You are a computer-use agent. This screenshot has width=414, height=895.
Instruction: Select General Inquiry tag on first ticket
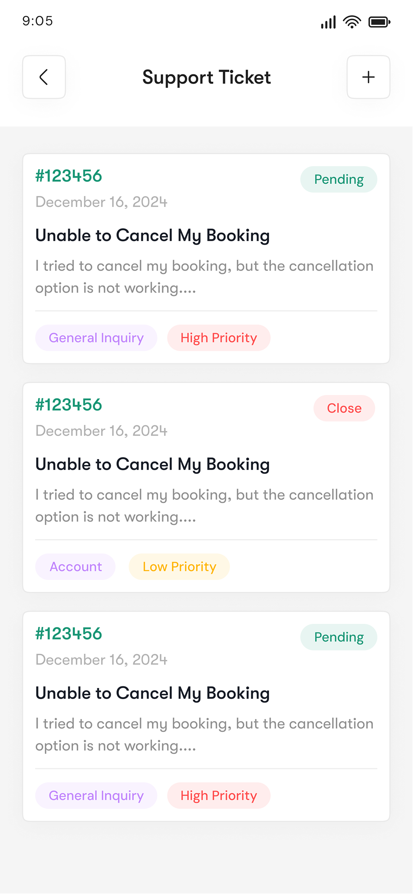96,338
